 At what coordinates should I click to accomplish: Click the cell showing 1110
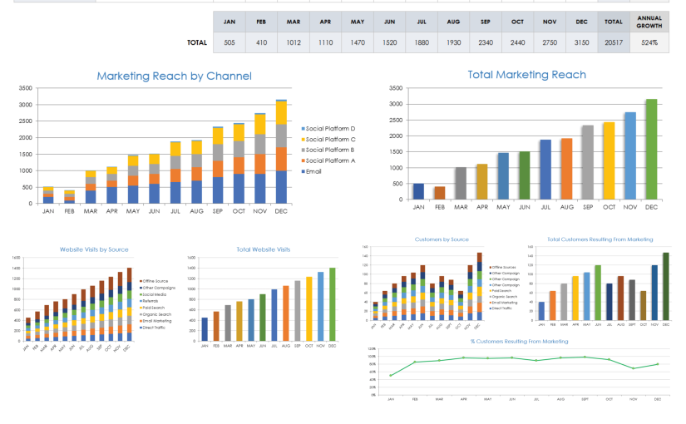pyautogui.click(x=325, y=42)
